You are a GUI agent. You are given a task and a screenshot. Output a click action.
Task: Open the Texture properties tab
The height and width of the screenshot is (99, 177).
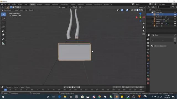[148, 83]
